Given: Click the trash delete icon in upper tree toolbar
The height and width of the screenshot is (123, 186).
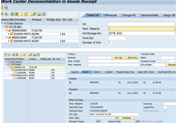Looking at the screenshot, I should [44, 14].
